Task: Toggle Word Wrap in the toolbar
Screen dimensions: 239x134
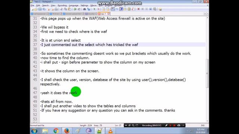Action: 113,9
